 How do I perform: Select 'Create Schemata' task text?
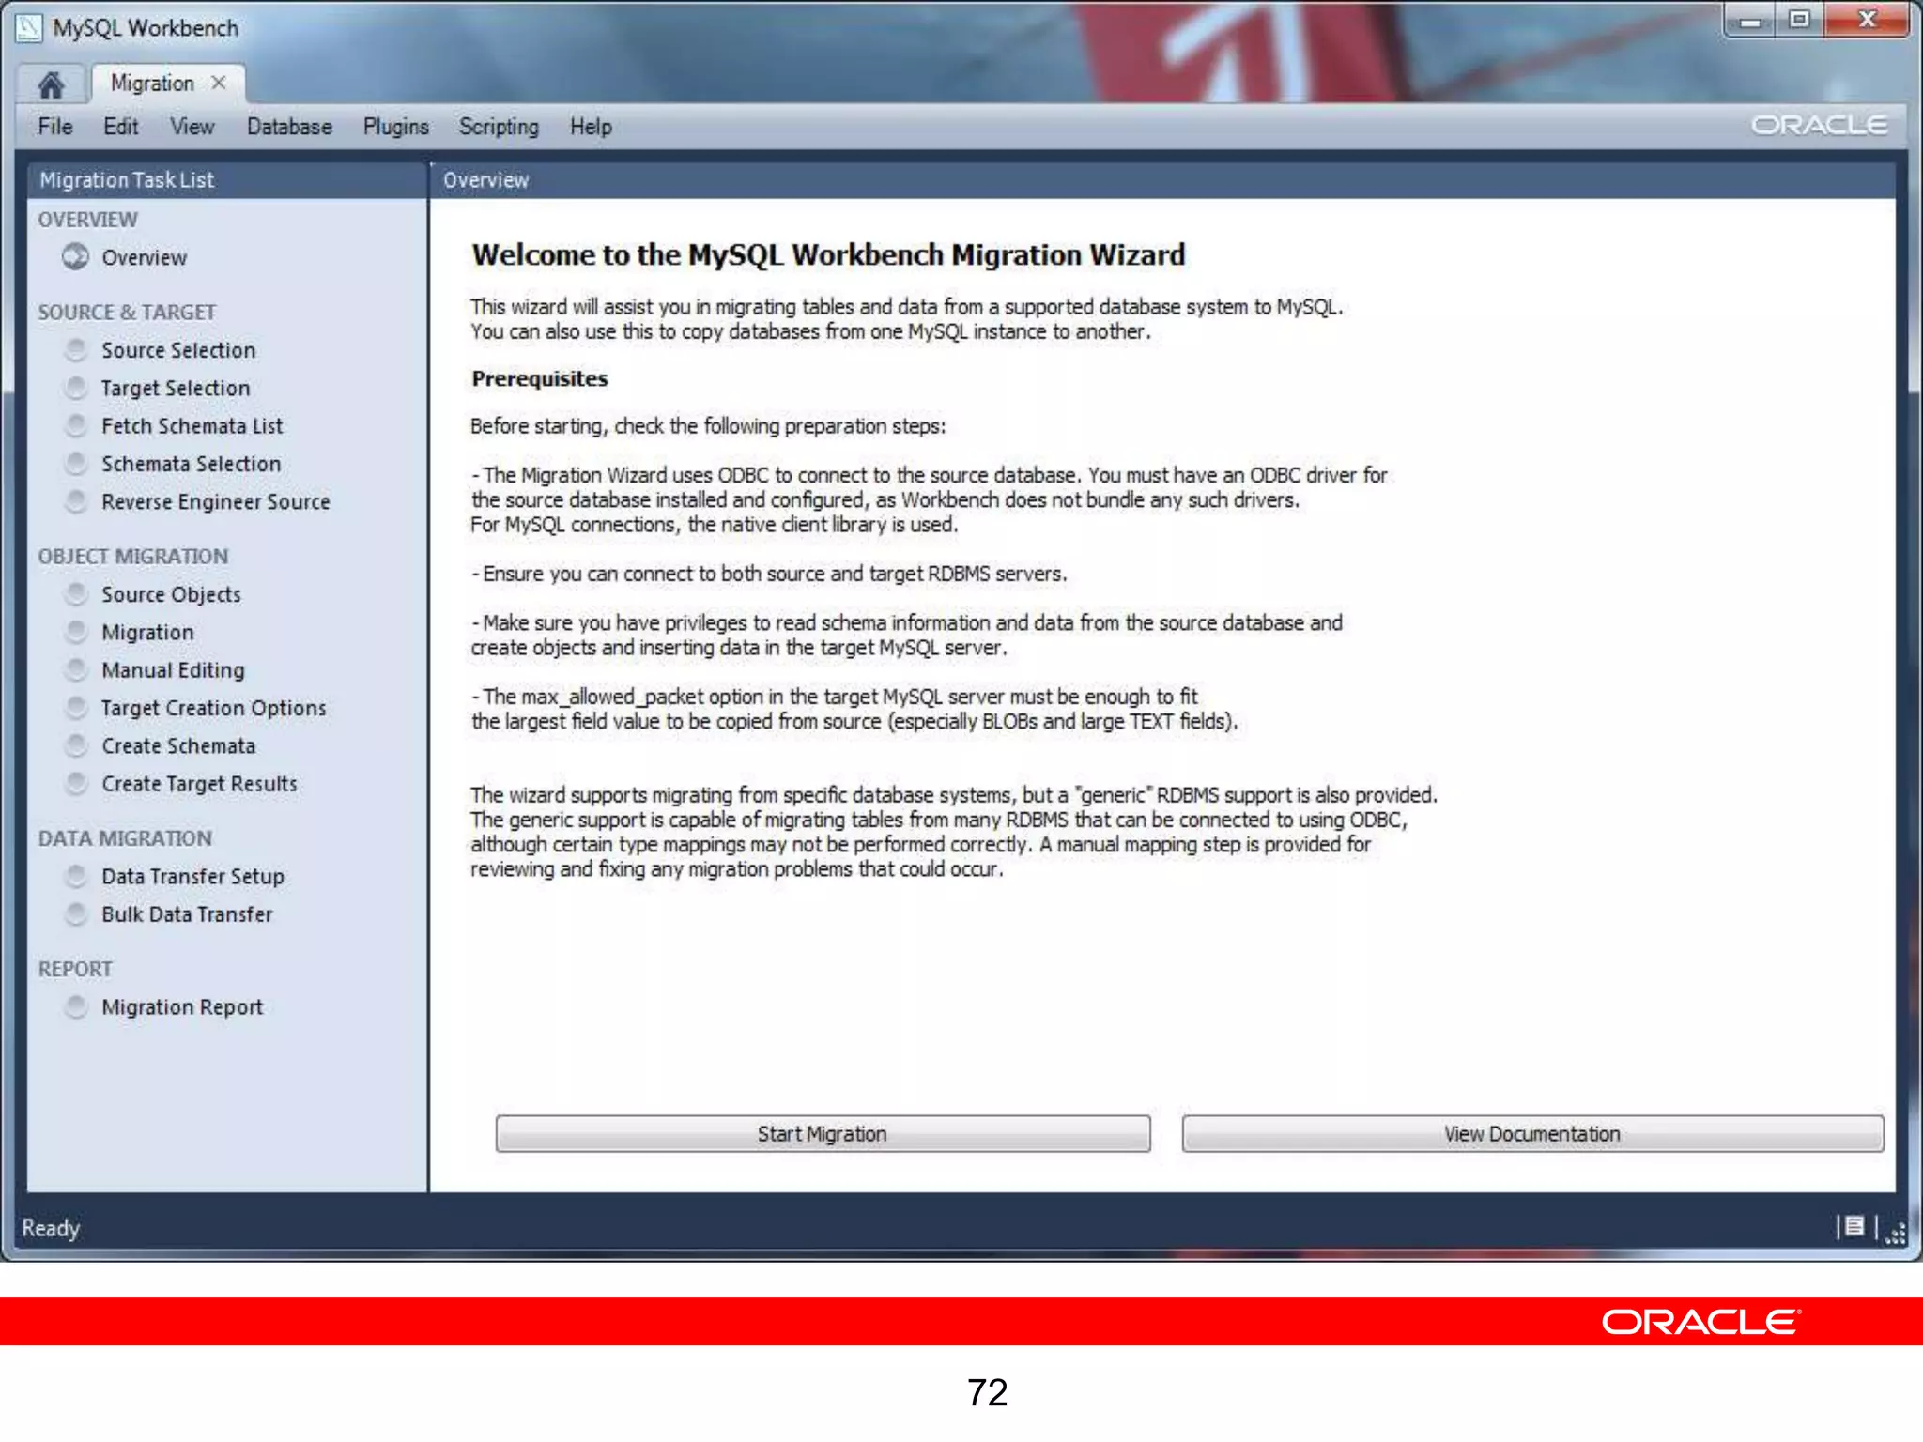pos(178,745)
